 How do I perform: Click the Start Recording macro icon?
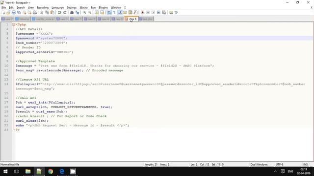pos(143,12)
